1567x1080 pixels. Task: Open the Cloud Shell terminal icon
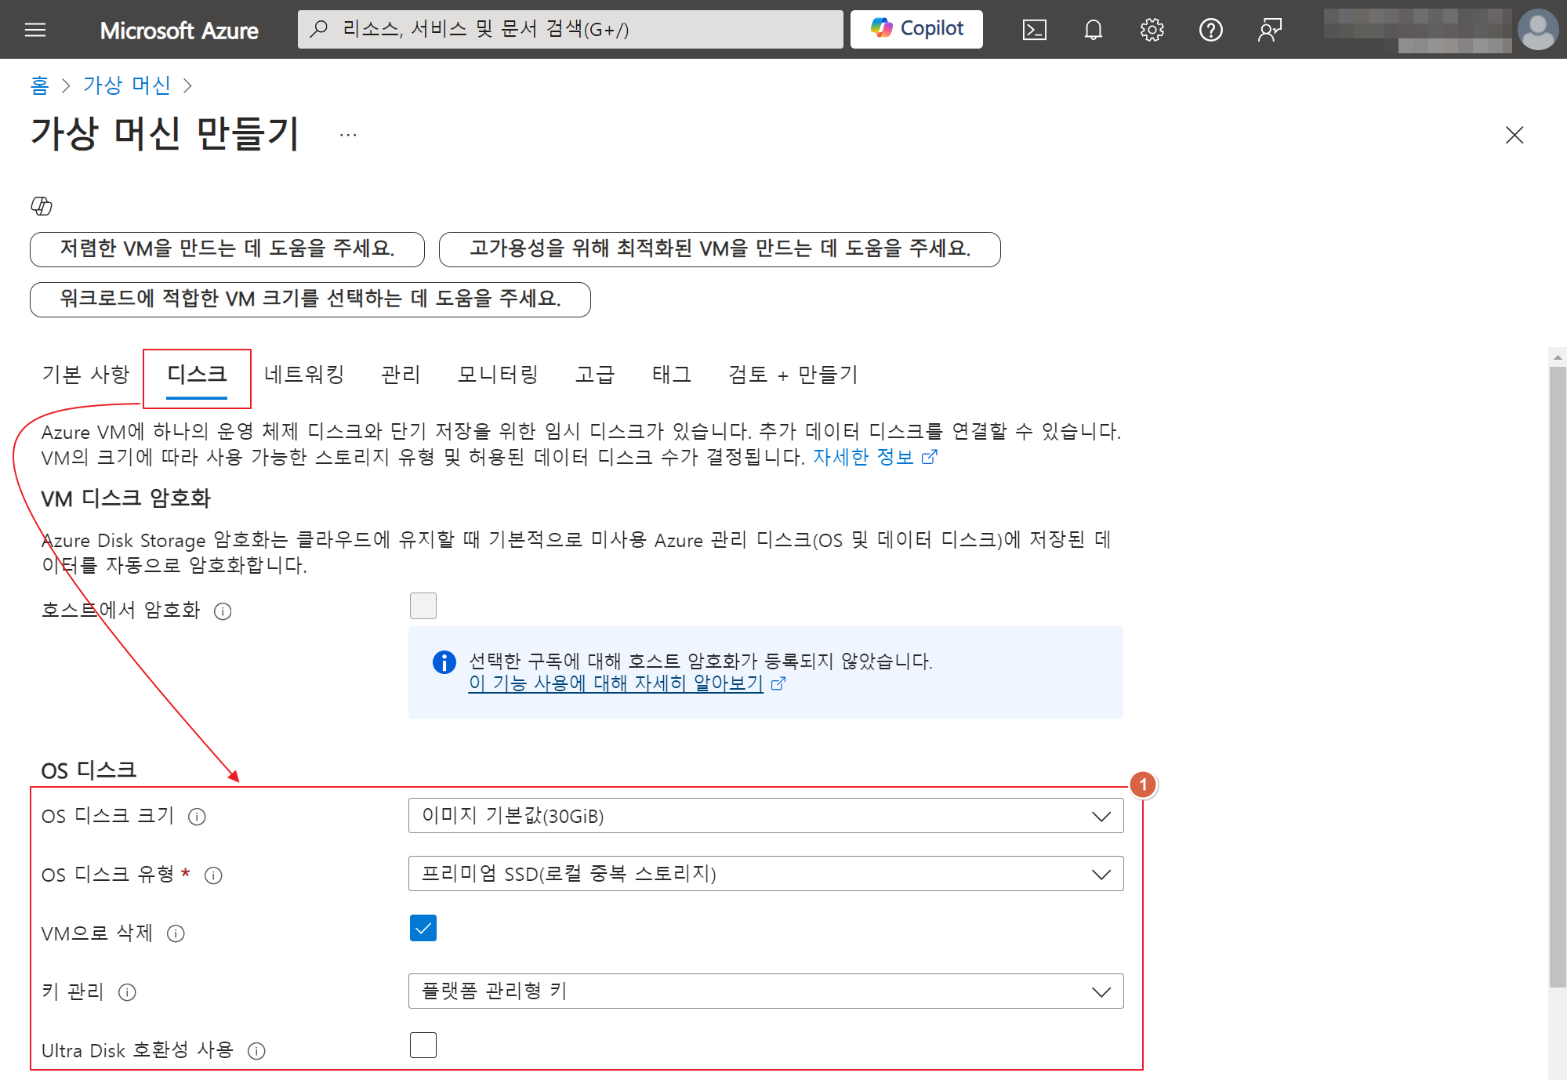(x=1034, y=30)
